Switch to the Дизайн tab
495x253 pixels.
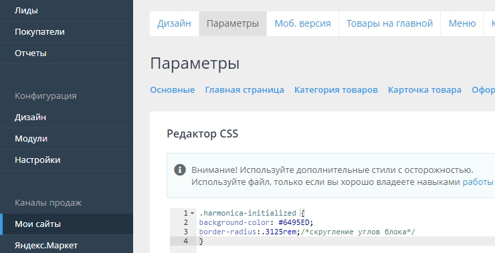tap(174, 23)
